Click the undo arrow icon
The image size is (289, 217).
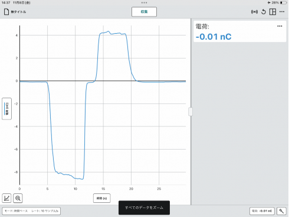coord(264,12)
